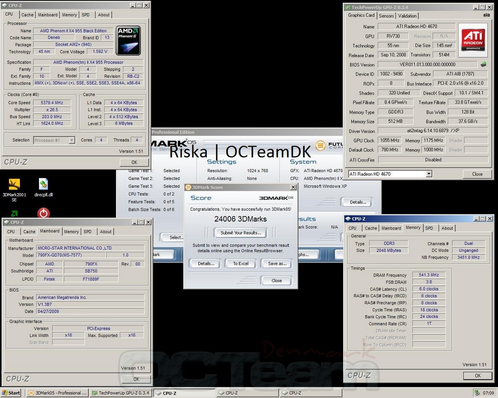Open the Validation tab in GPU-Z
This screenshot has height=398, width=498.
407,16
